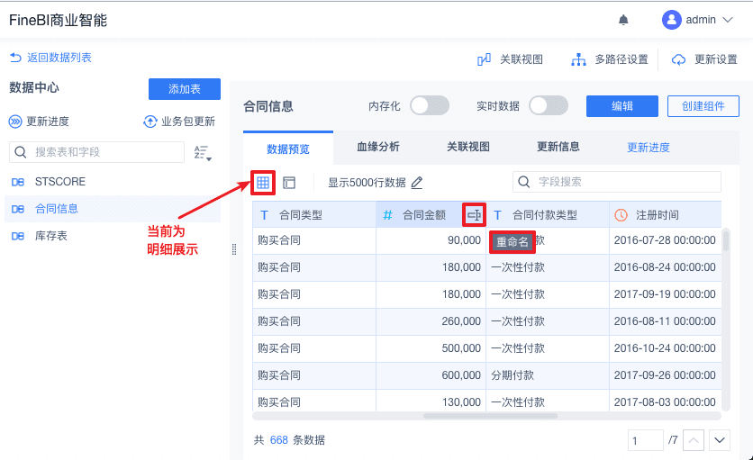Click the 业务包更新 icon
Viewport: 753px width, 460px height.
[x=150, y=122]
